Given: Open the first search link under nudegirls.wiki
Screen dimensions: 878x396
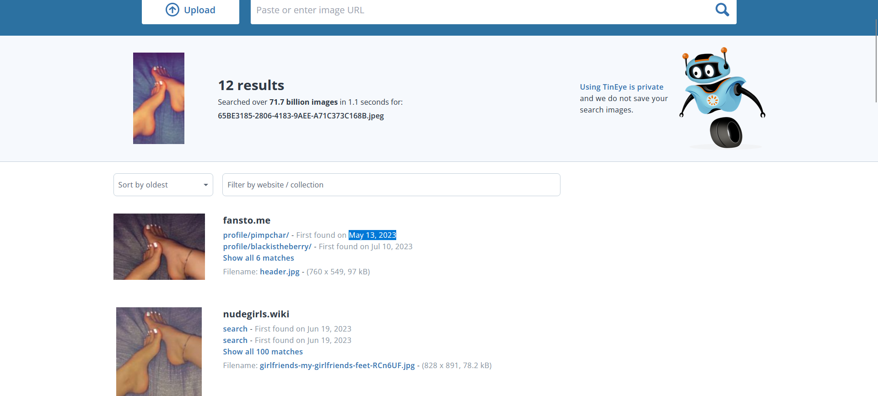Looking at the screenshot, I should point(235,329).
